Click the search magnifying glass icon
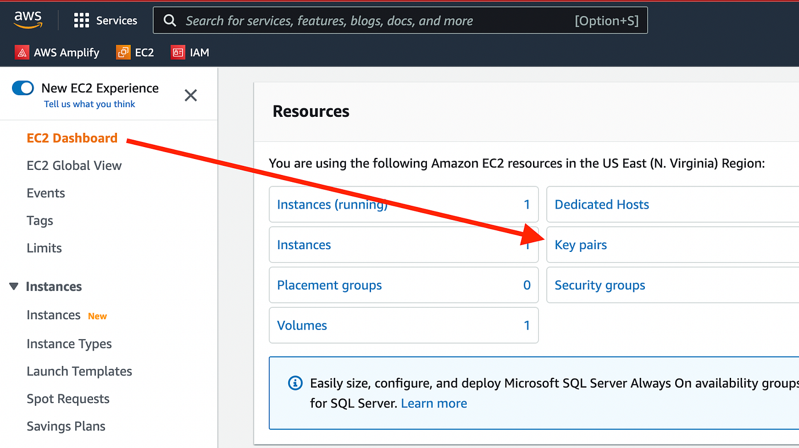 170,21
